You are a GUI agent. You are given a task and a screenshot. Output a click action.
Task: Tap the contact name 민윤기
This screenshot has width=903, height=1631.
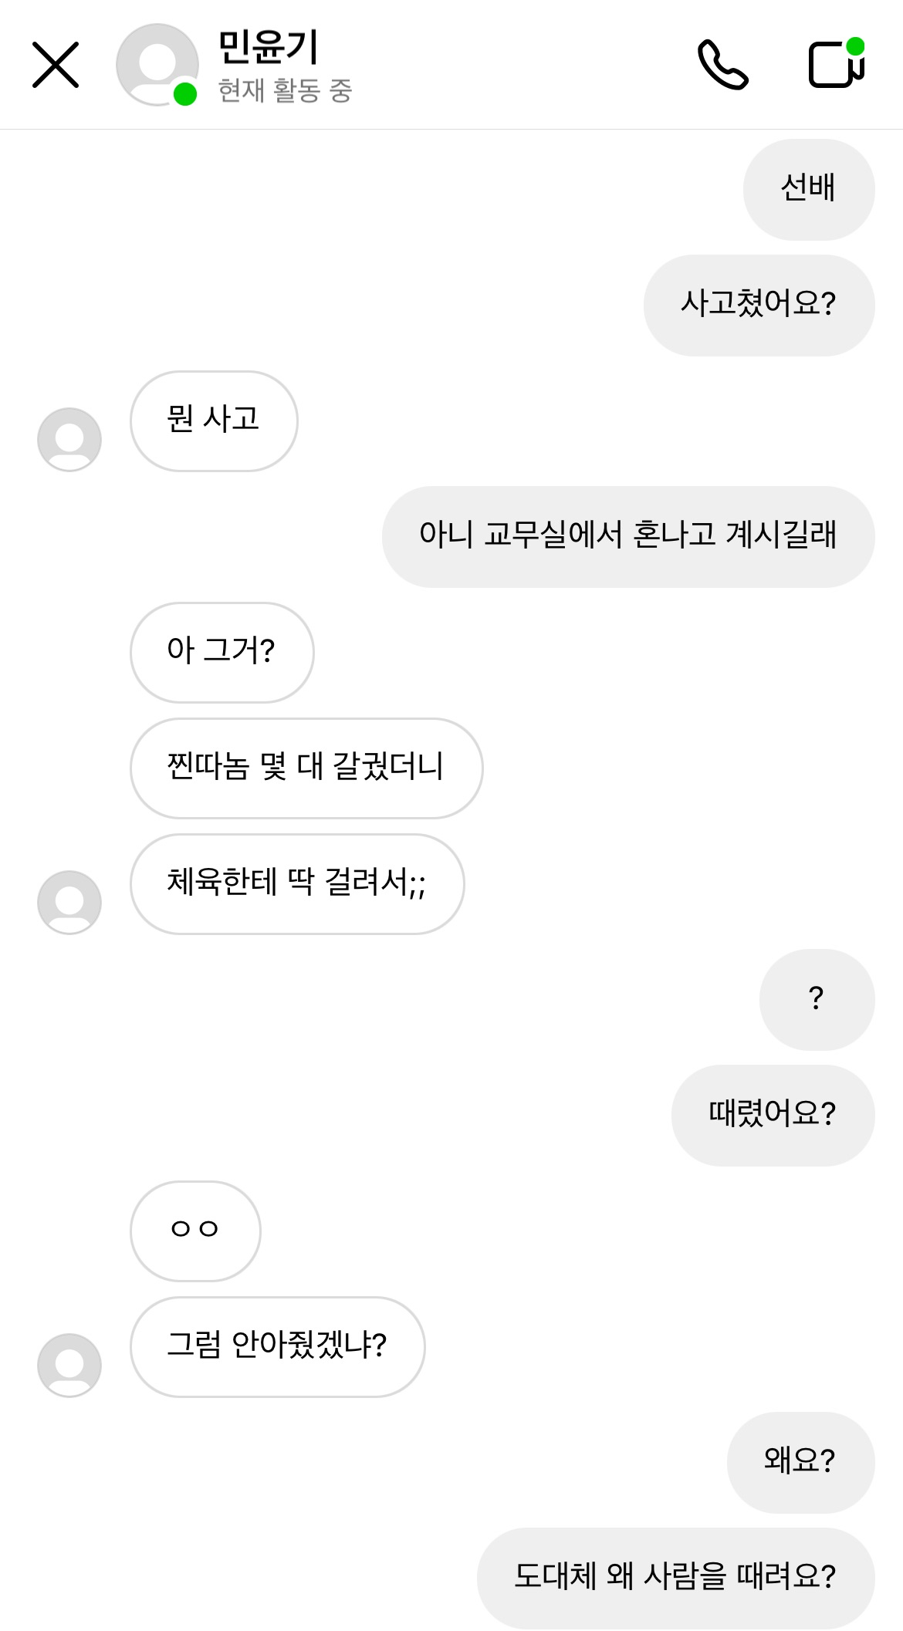click(x=268, y=47)
